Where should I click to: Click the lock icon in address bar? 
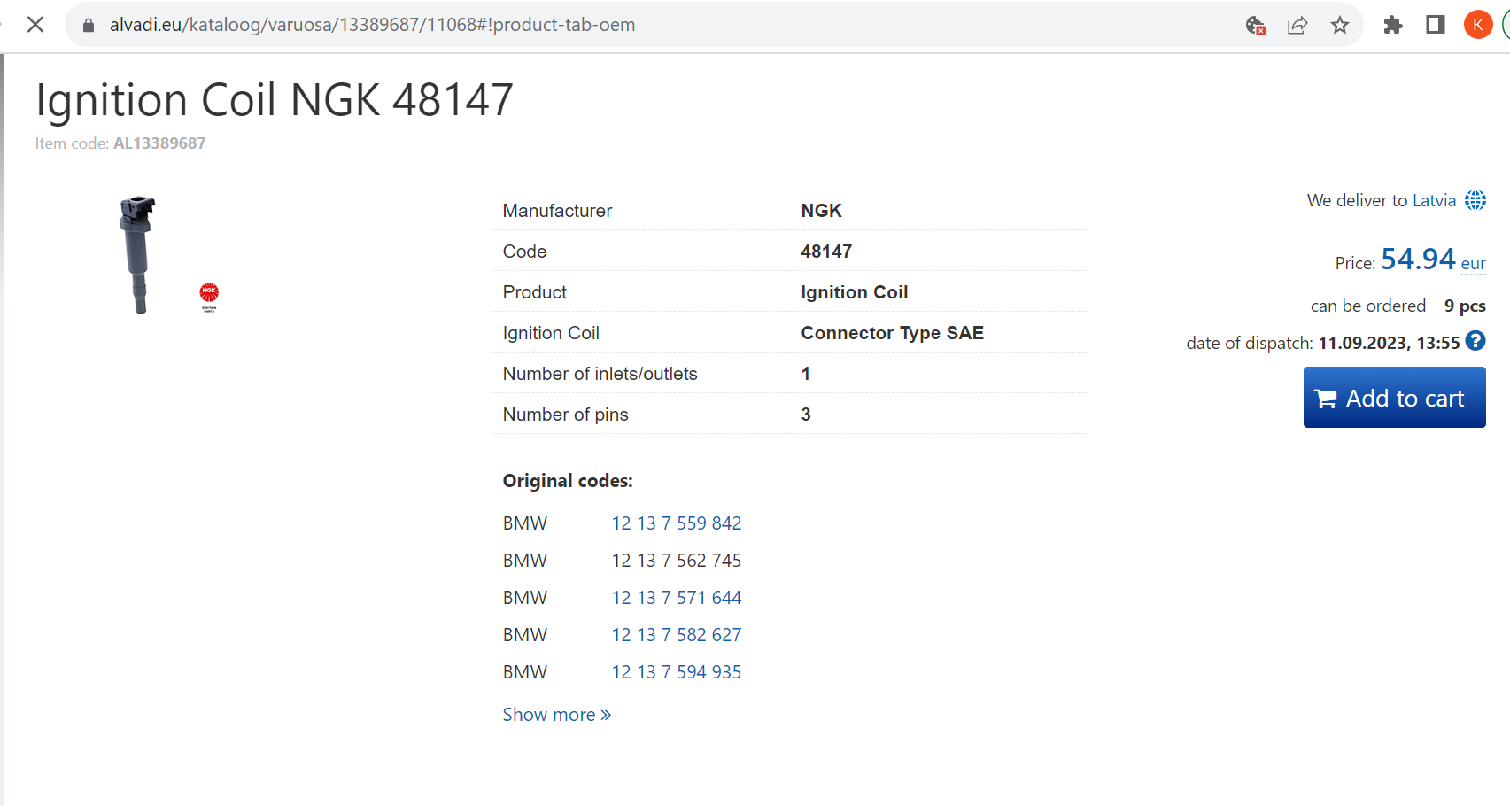pos(89,25)
